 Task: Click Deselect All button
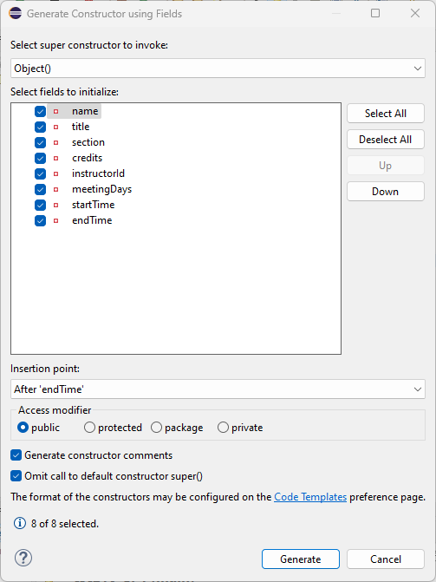(x=386, y=139)
